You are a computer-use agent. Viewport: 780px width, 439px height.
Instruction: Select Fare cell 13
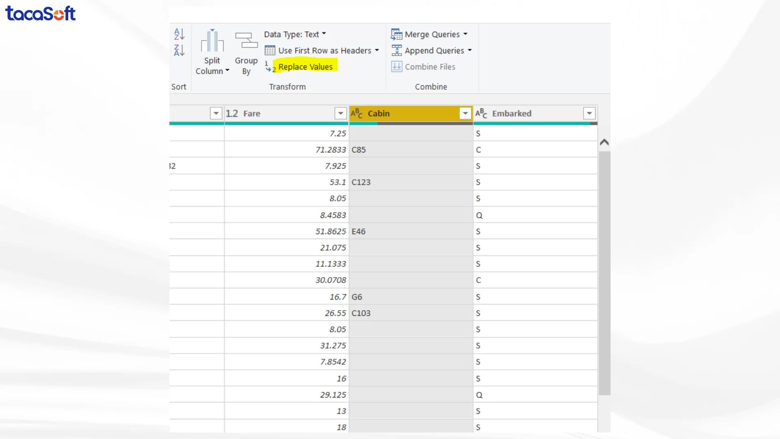pyautogui.click(x=286, y=411)
